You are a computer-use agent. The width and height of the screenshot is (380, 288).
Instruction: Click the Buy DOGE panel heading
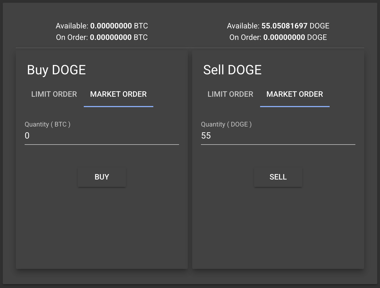click(x=56, y=70)
